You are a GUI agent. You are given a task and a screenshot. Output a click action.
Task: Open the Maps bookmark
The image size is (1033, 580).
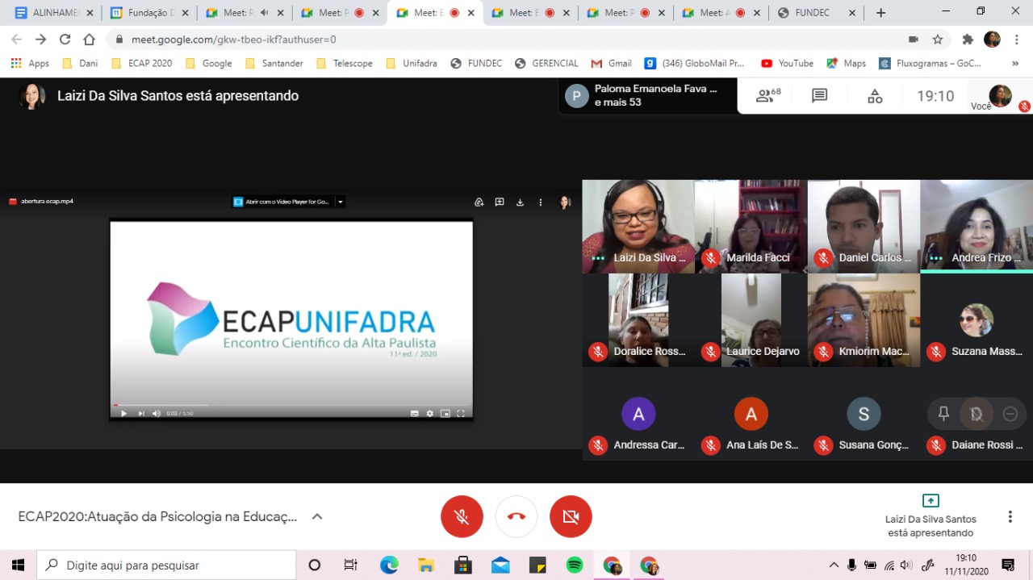(x=845, y=63)
